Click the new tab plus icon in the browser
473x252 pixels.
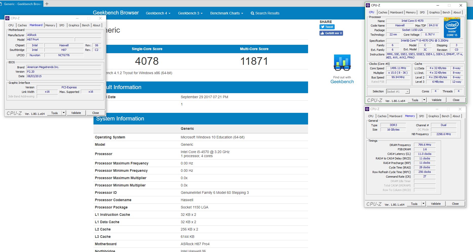pyautogui.click(x=47, y=4)
